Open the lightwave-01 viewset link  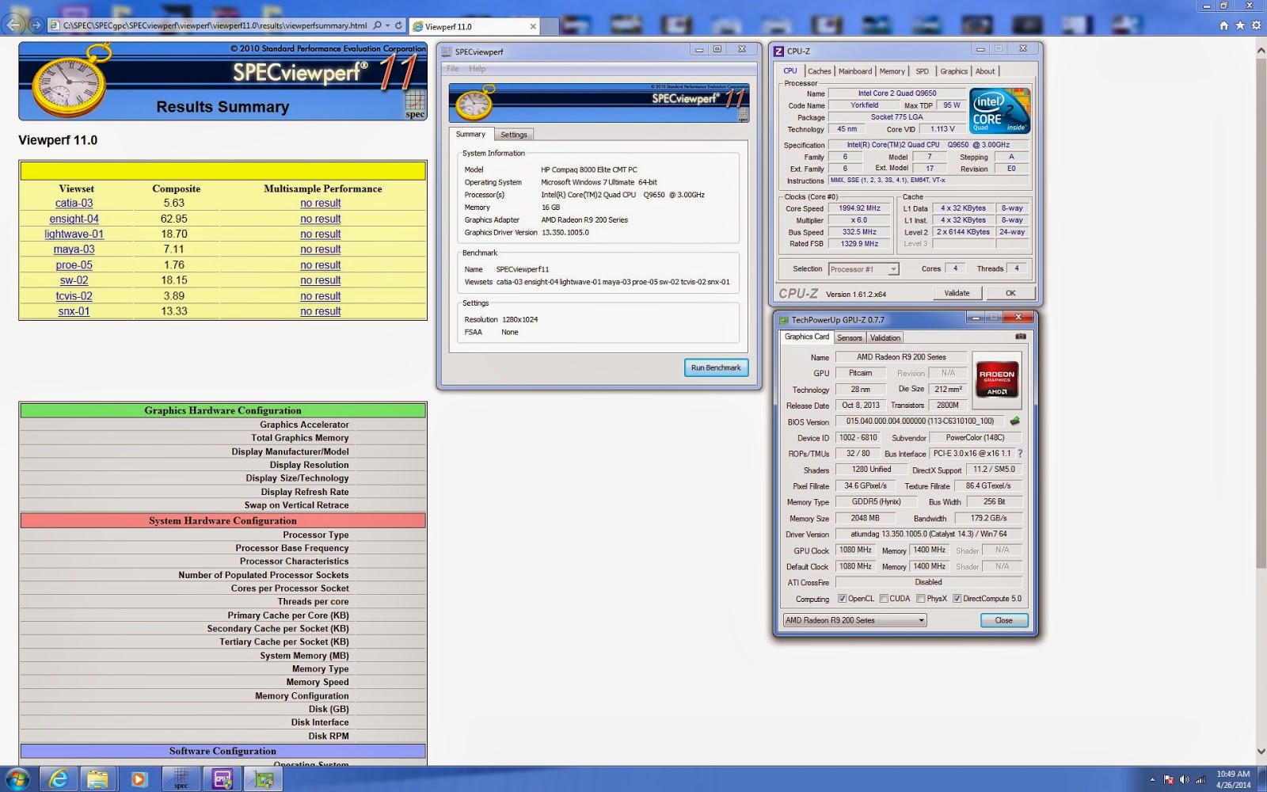[74, 234]
